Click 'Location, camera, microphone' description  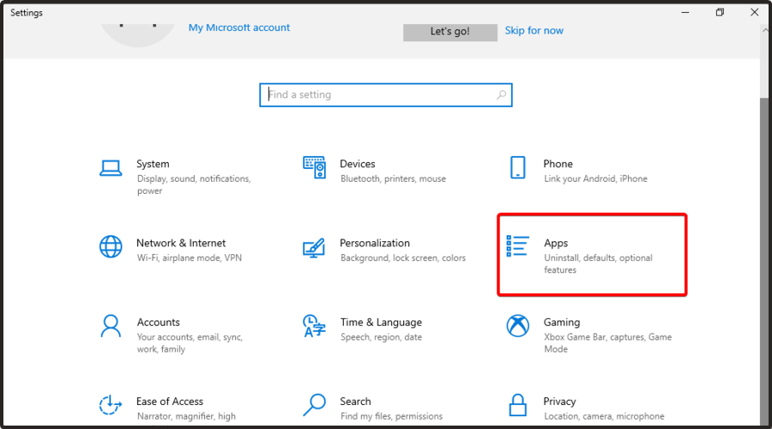click(x=604, y=416)
